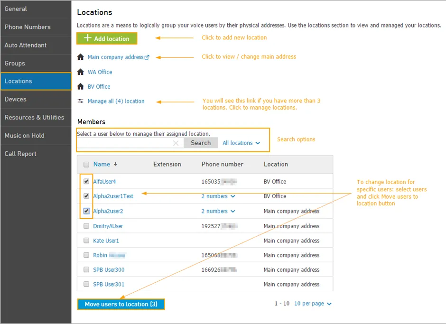
Task: Toggle the select-all checkbox in table header
Action: [x=86, y=165]
